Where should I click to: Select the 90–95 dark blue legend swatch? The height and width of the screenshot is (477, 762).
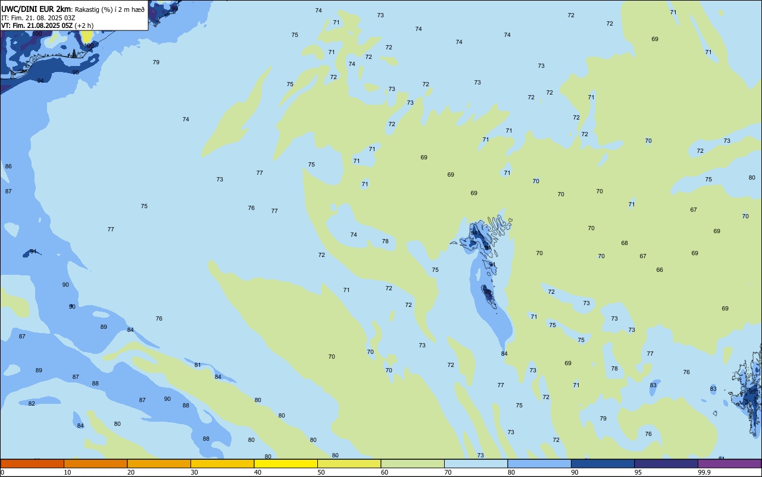pos(602,463)
